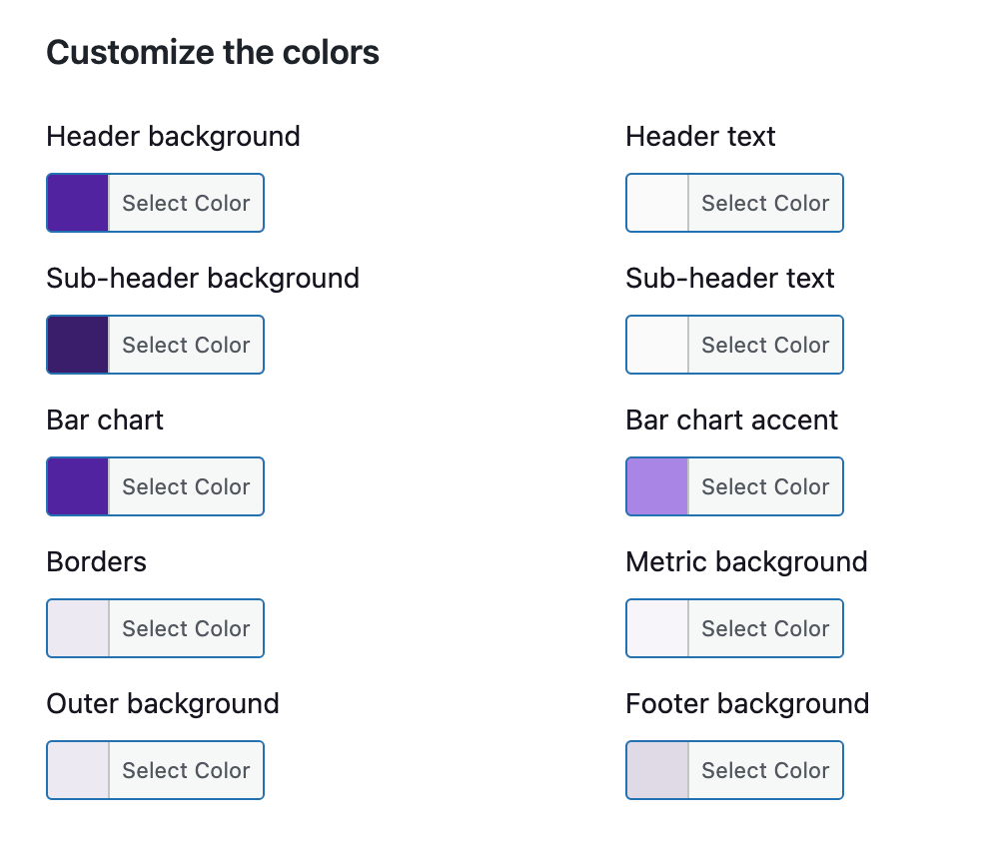This screenshot has height=865, width=981.
Task: Click Select Color for Sub-header text
Action: (765, 345)
